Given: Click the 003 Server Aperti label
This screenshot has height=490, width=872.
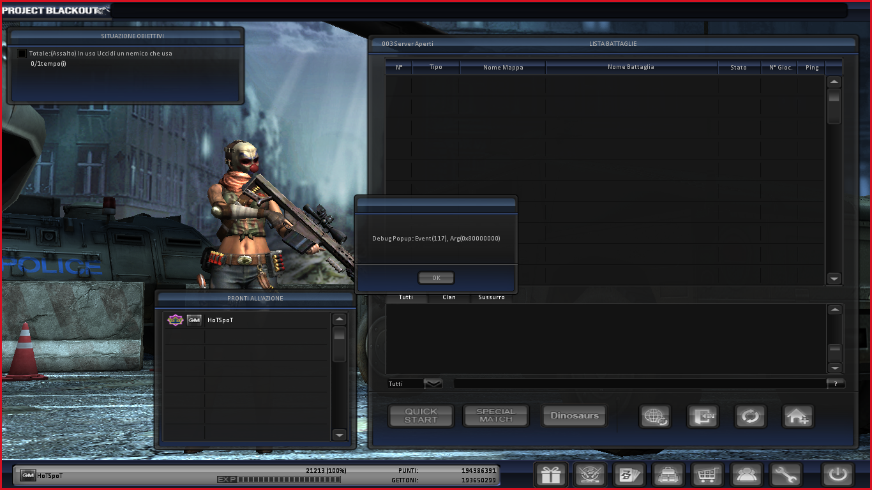Looking at the screenshot, I should pyautogui.click(x=407, y=44).
